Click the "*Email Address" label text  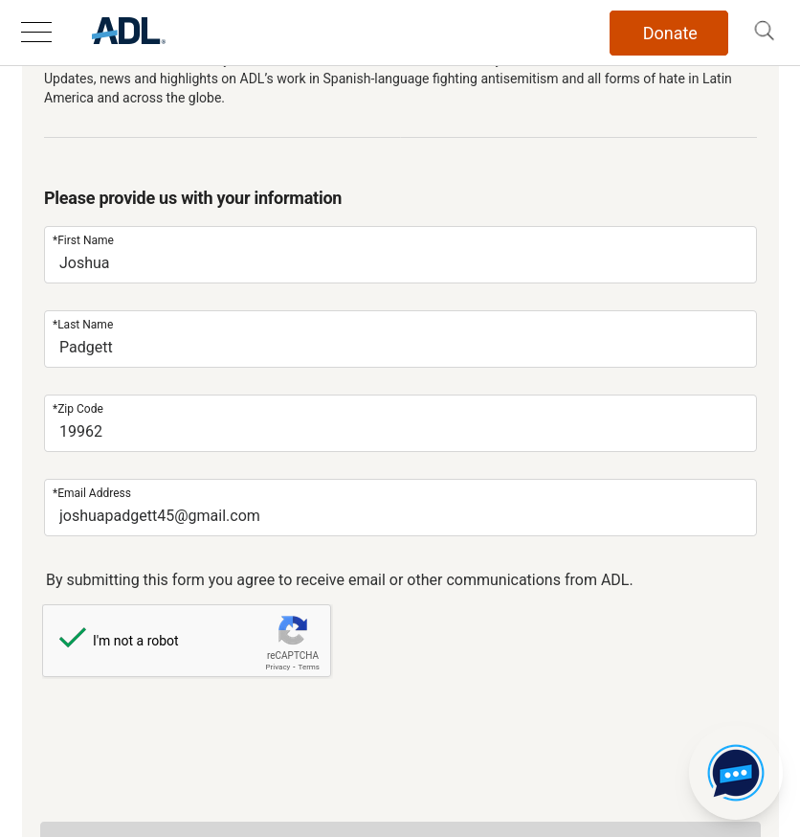pyautogui.click(x=92, y=493)
